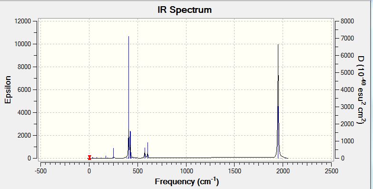Click the -500 tick label on frequency axis
This screenshot has width=373, height=189.
tap(40, 171)
